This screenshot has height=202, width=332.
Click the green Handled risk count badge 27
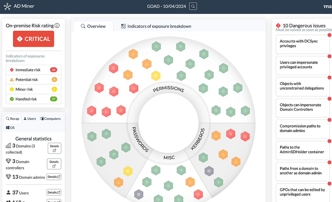(x=53, y=99)
